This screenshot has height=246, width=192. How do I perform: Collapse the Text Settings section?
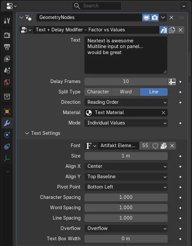(27, 134)
